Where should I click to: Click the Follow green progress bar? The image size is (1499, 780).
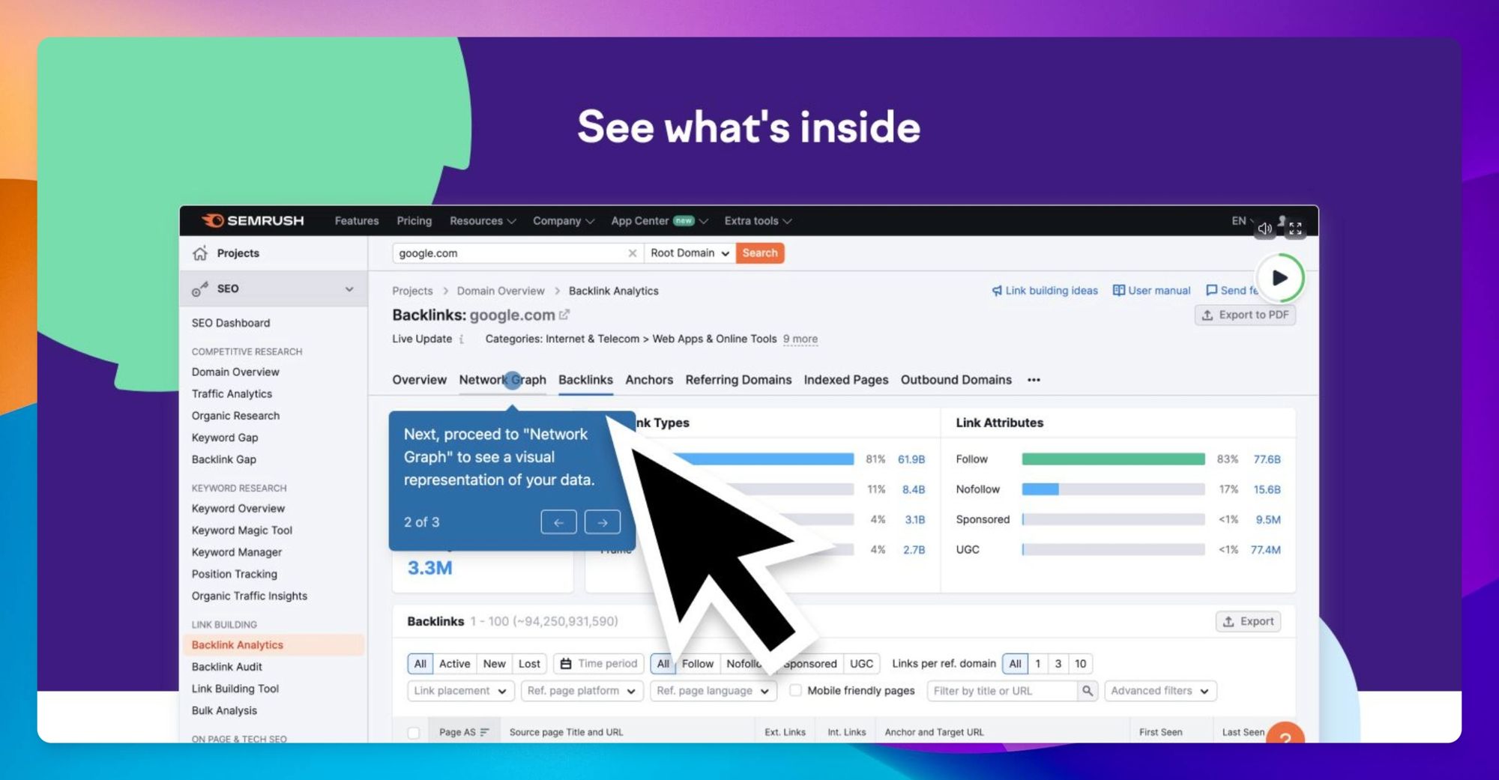pos(1113,459)
